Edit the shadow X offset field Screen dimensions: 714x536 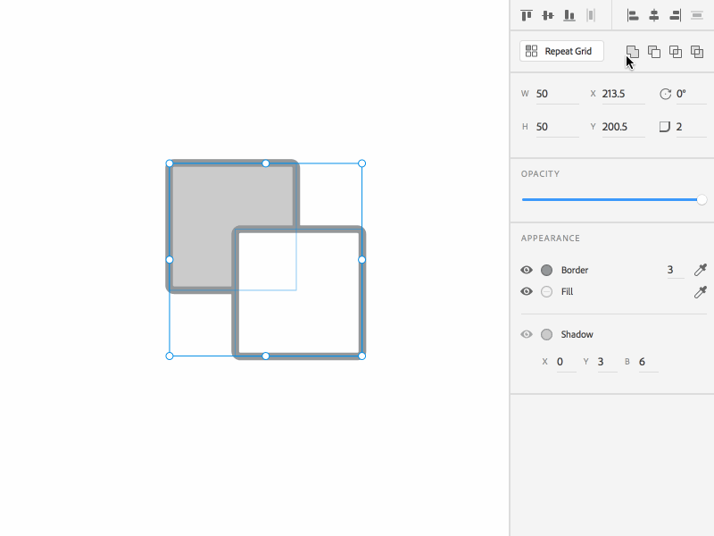click(x=566, y=362)
